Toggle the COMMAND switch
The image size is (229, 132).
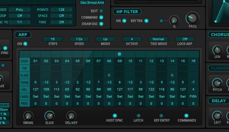pyautogui.click(x=101, y=17)
